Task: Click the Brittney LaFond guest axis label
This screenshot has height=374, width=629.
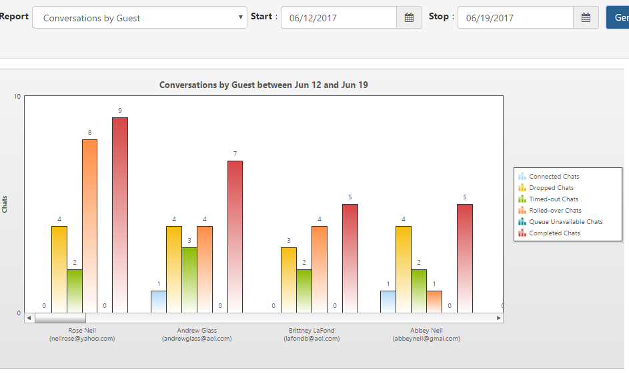Action: point(311,334)
